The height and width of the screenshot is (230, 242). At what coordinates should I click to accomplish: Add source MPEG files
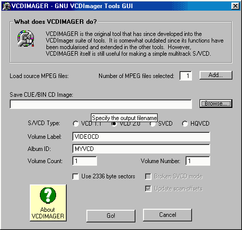216,75
